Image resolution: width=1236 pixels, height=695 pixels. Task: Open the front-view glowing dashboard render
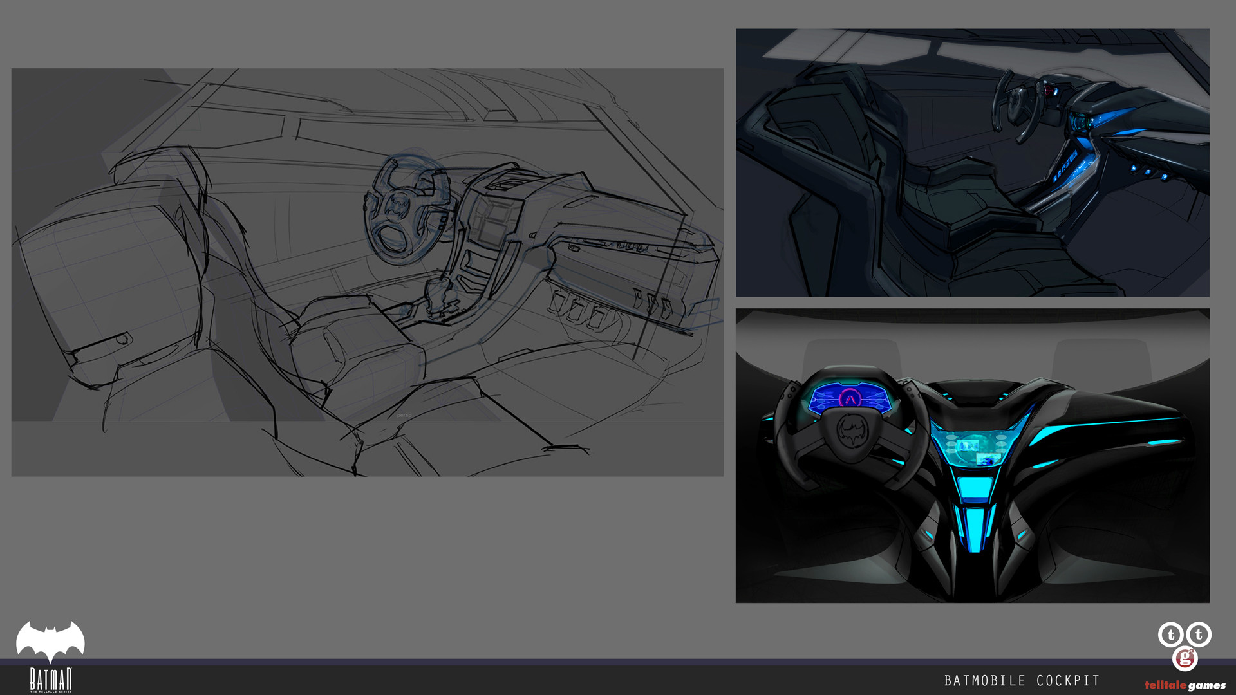coord(973,456)
